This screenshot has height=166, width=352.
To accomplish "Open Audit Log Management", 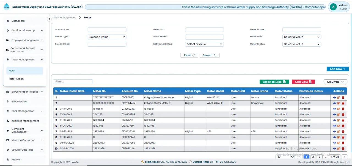I will (x=24, y=121).
